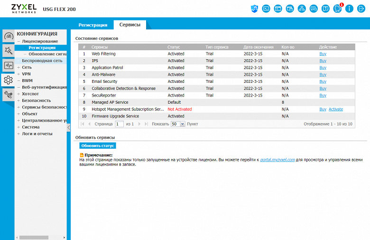Collapse the Лицензирование tree section
The image size is (370, 240).
tap(18, 41)
